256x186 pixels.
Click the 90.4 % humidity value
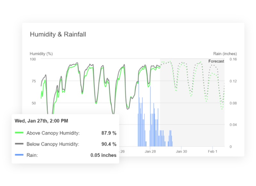[x=109, y=144]
